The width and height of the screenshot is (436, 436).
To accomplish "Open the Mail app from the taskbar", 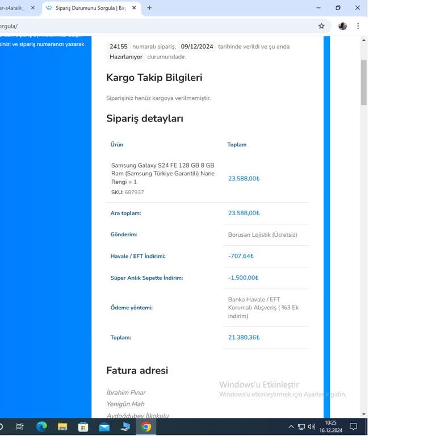I will pyautogui.click(x=104, y=427).
